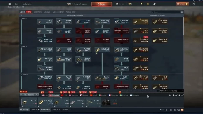
Task: Click the vehicle search field
Action: pos(165,12)
